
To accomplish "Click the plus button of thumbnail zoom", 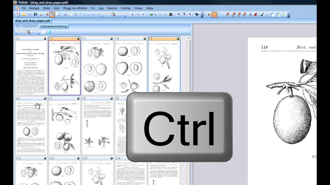I will 39,33.
